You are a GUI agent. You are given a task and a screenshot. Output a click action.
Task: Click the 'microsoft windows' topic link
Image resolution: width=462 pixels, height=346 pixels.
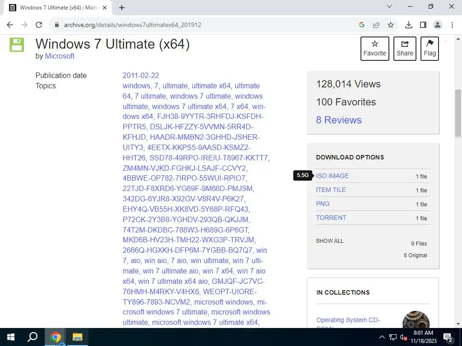(x=223, y=302)
